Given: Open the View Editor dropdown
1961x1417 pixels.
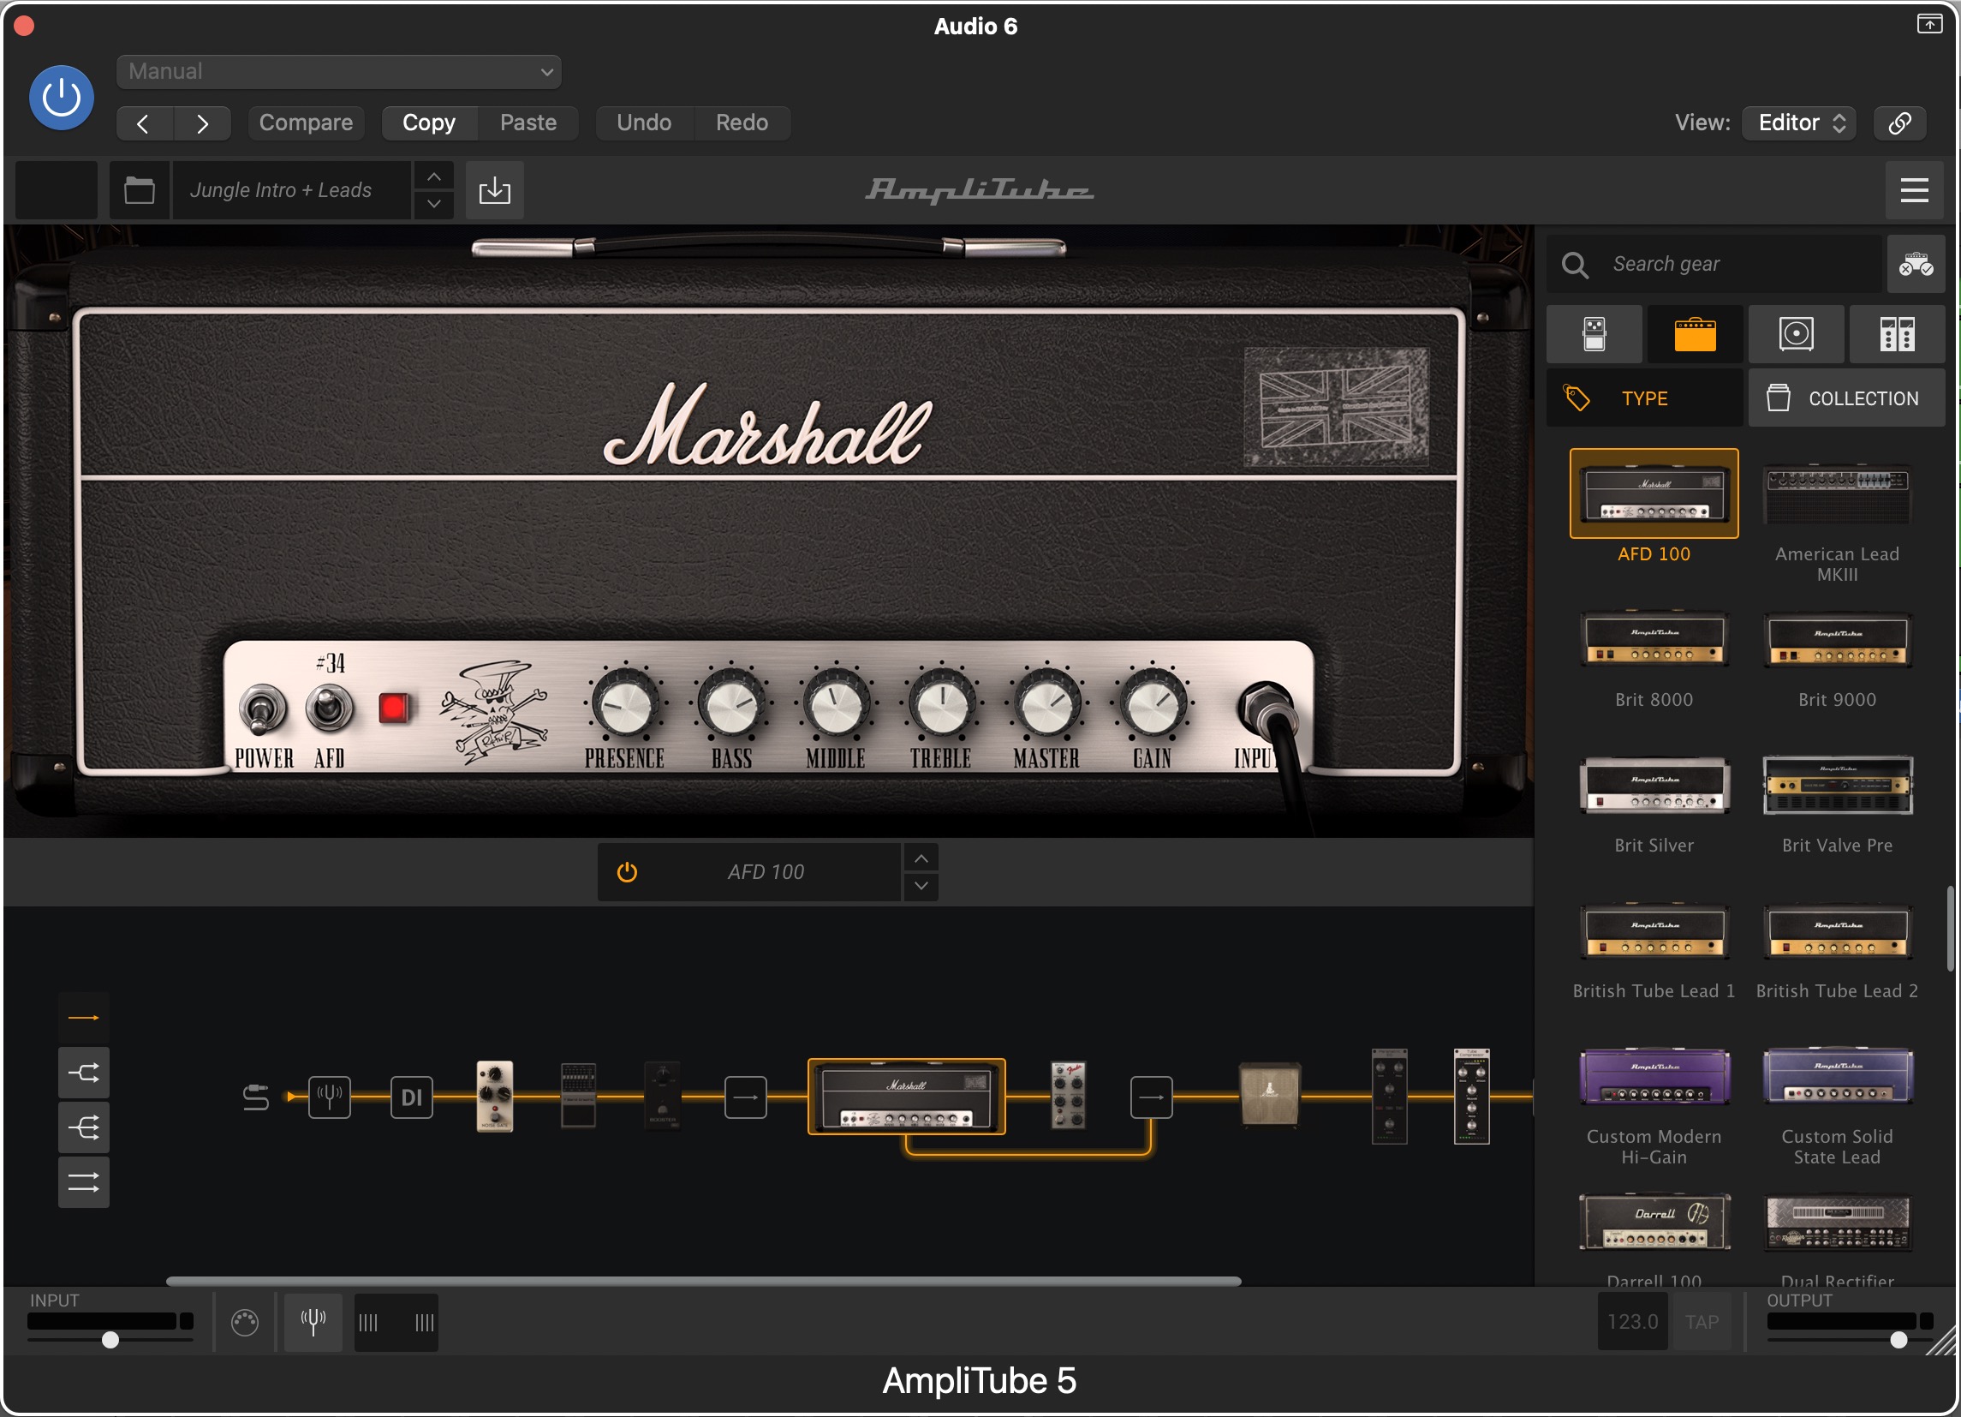Looking at the screenshot, I should [1798, 123].
